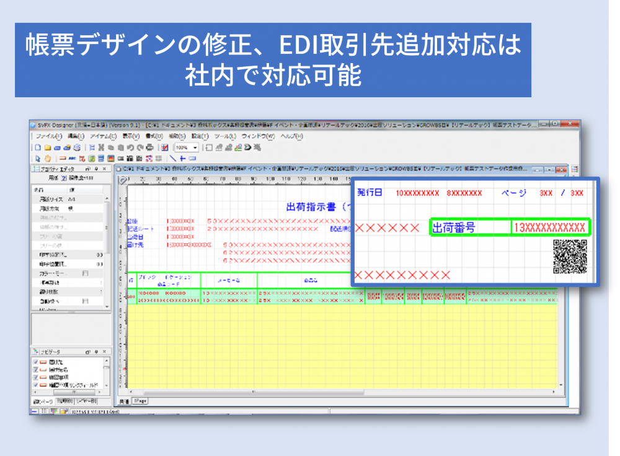Screen dimensions: 620x456
Task: Pin the プロパティエディタ panel
Action: click(96, 169)
